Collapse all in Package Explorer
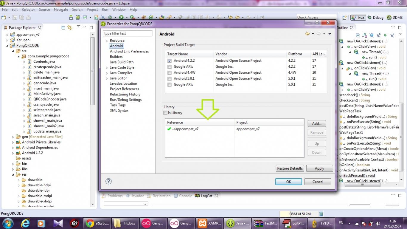This screenshot has height=229, width=407. point(63,27)
